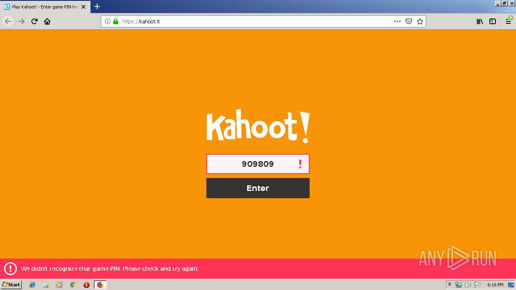Bookmark this page with the star
This screenshot has width=516, height=290.
420,21
